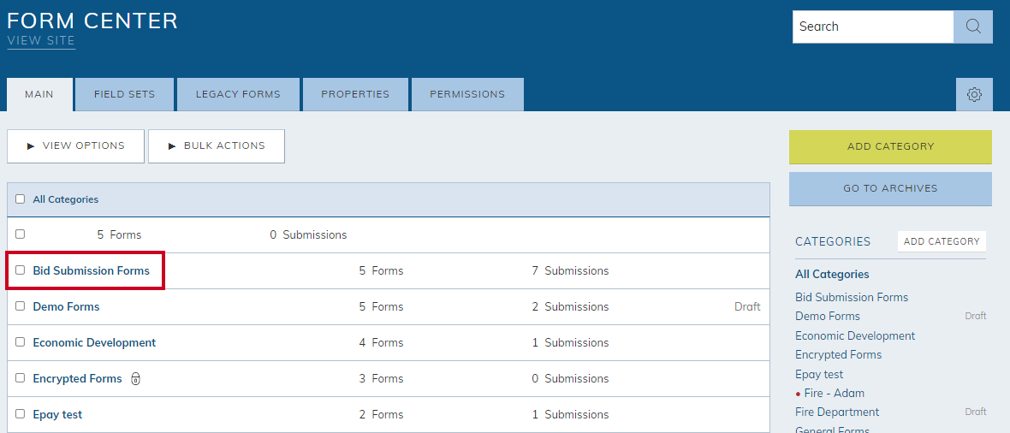The image size is (1010, 433).
Task: Tick the All Categories checkbox
Action: point(20,199)
